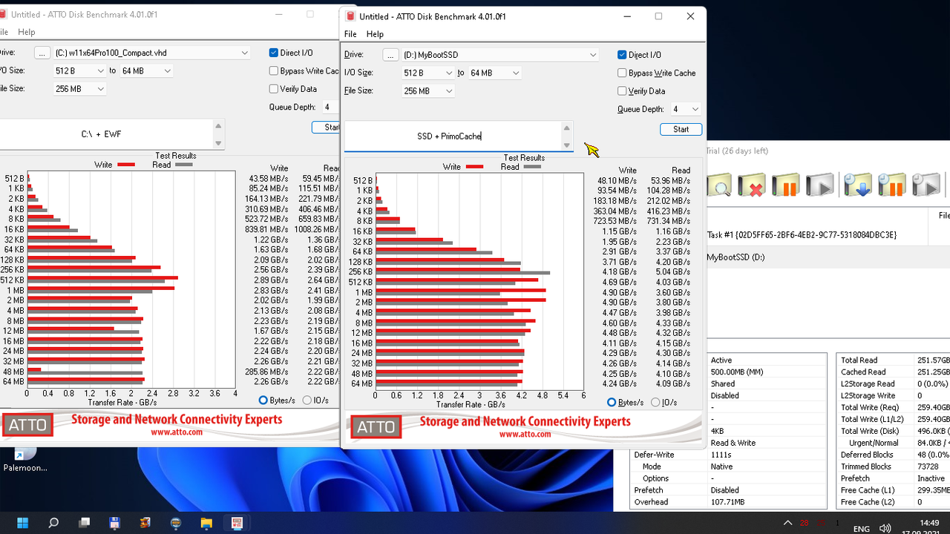Uncheck Direct I/O in front ATTO window
950x534 pixels.
coord(622,55)
